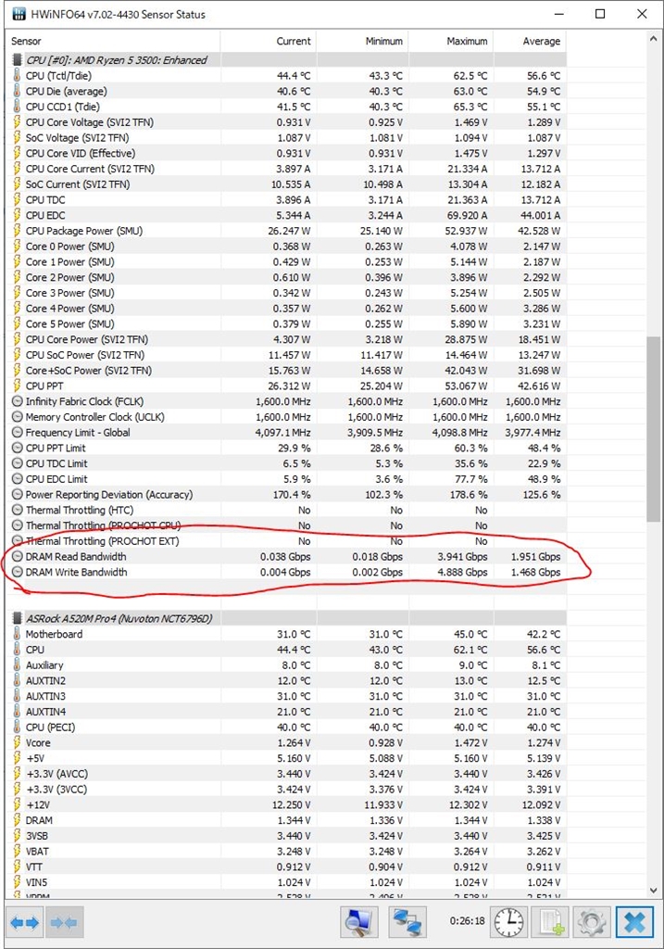Image resolution: width=664 pixels, height=949 pixels.
Task: Click the Maximum column header
Action: click(x=450, y=41)
